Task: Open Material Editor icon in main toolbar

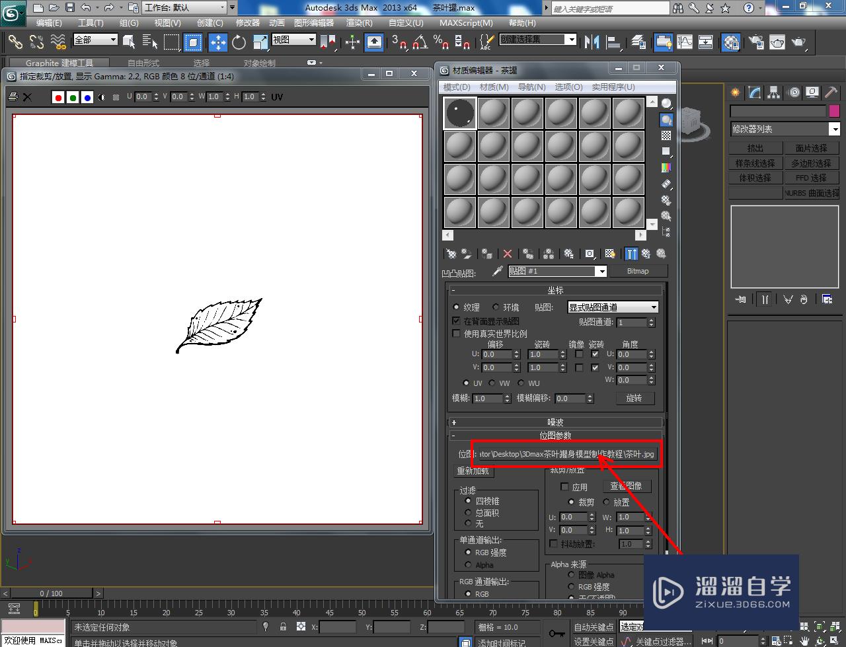Action: tap(730, 42)
